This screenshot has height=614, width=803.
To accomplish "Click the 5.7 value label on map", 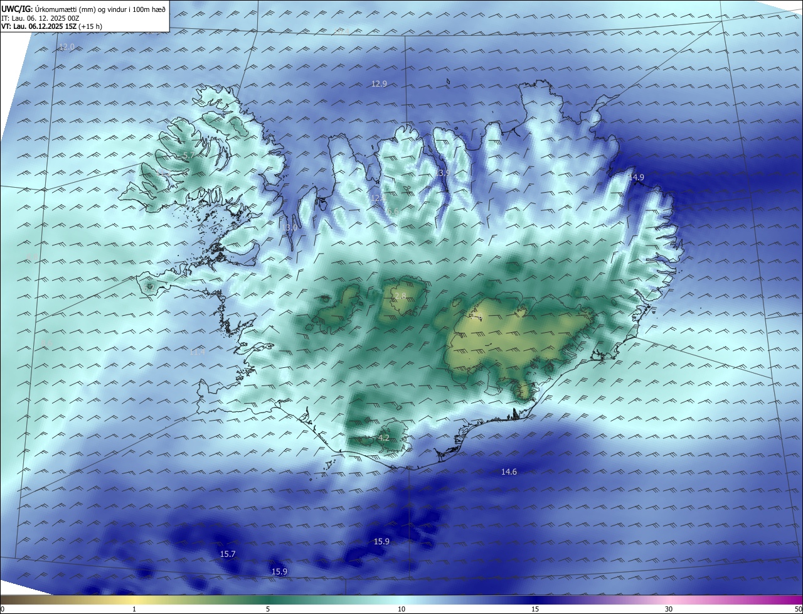I will (x=188, y=155).
